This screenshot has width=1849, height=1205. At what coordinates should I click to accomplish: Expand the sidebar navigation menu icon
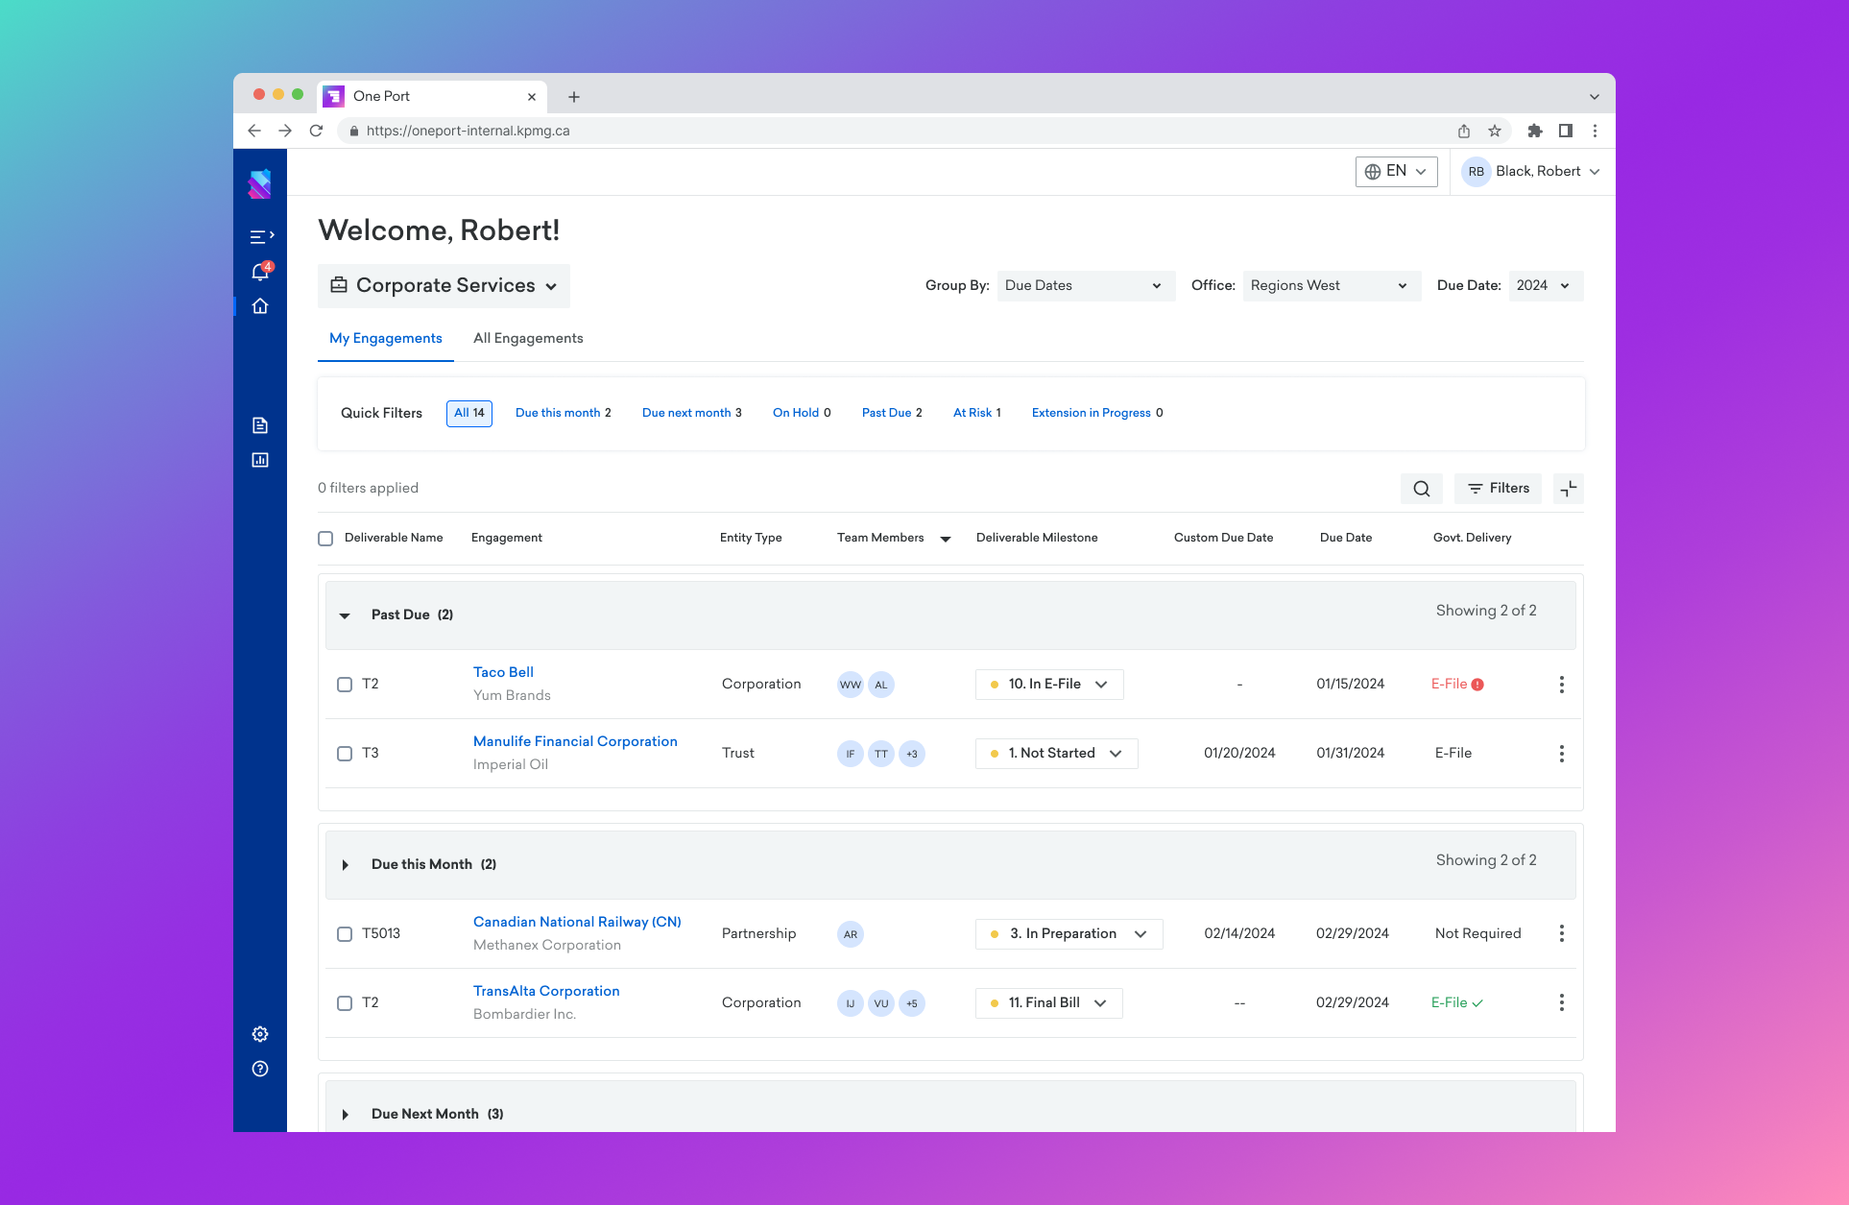[261, 236]
